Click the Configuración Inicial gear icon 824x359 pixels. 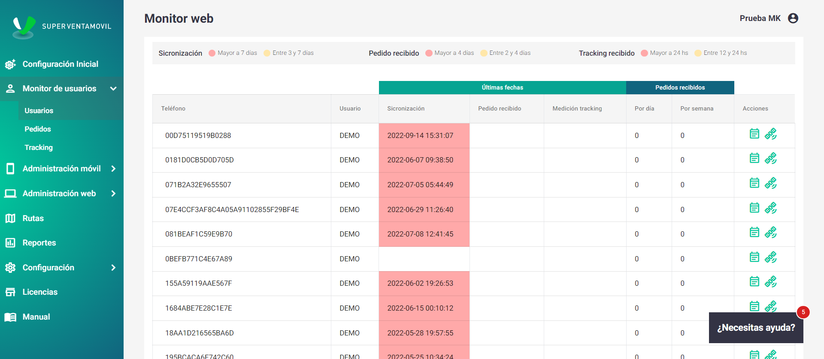(x=10, y=64)
